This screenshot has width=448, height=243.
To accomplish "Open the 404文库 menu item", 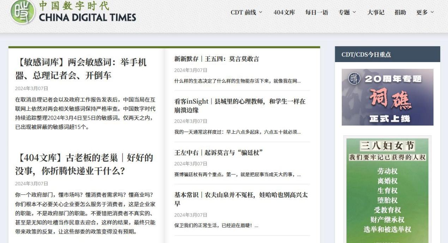I will click(284, 12).
